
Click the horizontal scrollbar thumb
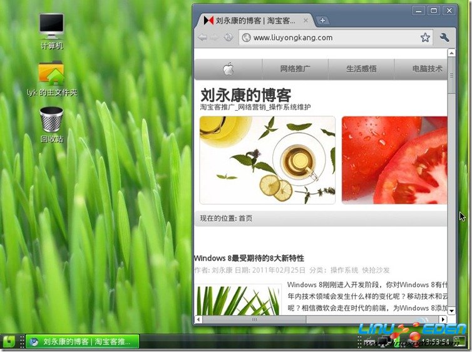point(254,319)
